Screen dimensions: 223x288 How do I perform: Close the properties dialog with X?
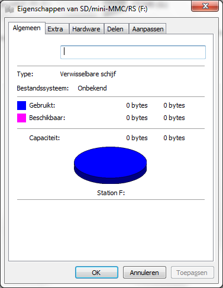(x=205, y=6)
